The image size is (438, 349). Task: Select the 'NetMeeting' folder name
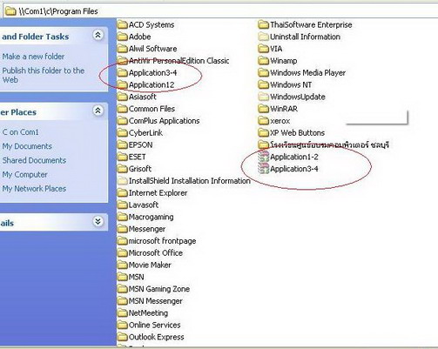tap(148, 313)
